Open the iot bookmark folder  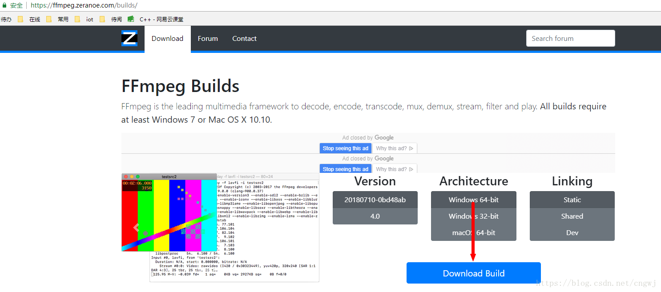(85, 19)
